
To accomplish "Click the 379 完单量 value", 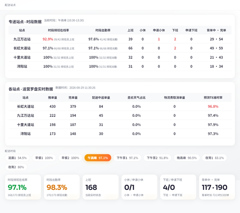I will [x=73, y=106].
